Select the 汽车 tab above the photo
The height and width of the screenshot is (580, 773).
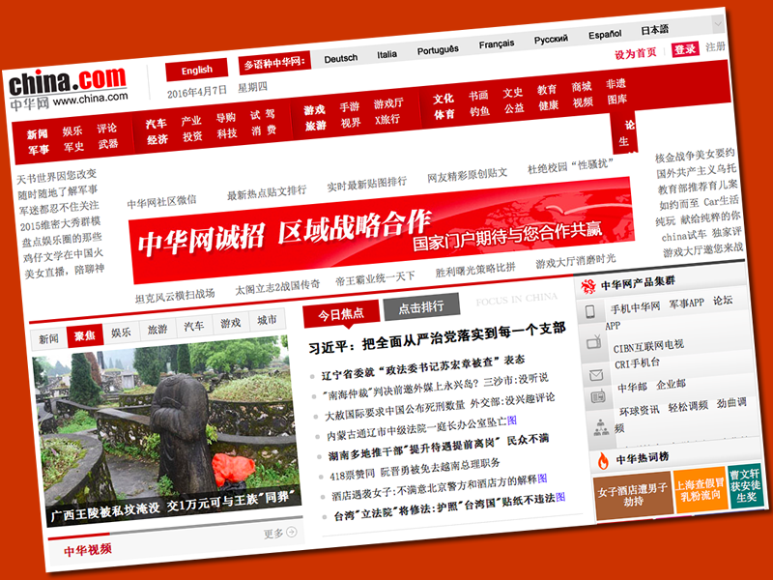(194, 325)
